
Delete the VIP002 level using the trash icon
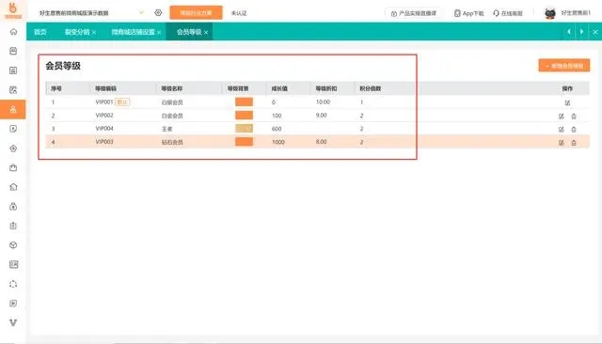(x=574, y=117)
